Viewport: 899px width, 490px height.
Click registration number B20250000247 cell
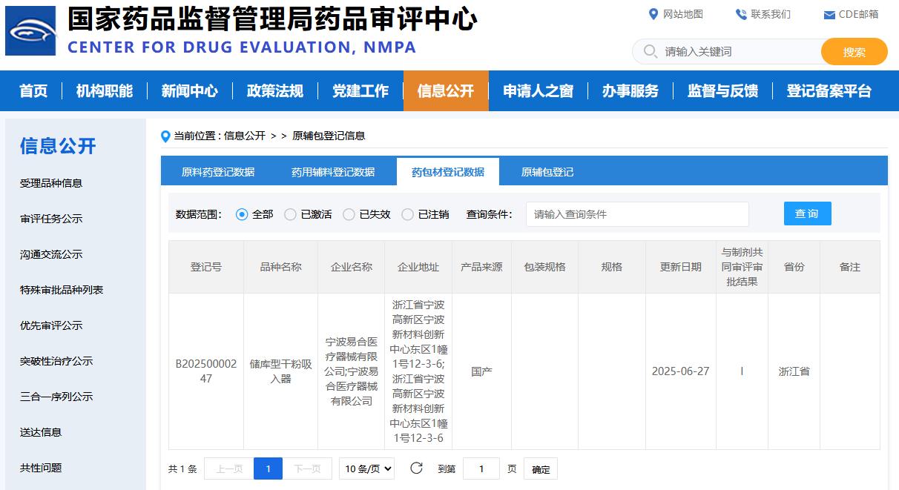pos(206,371)
